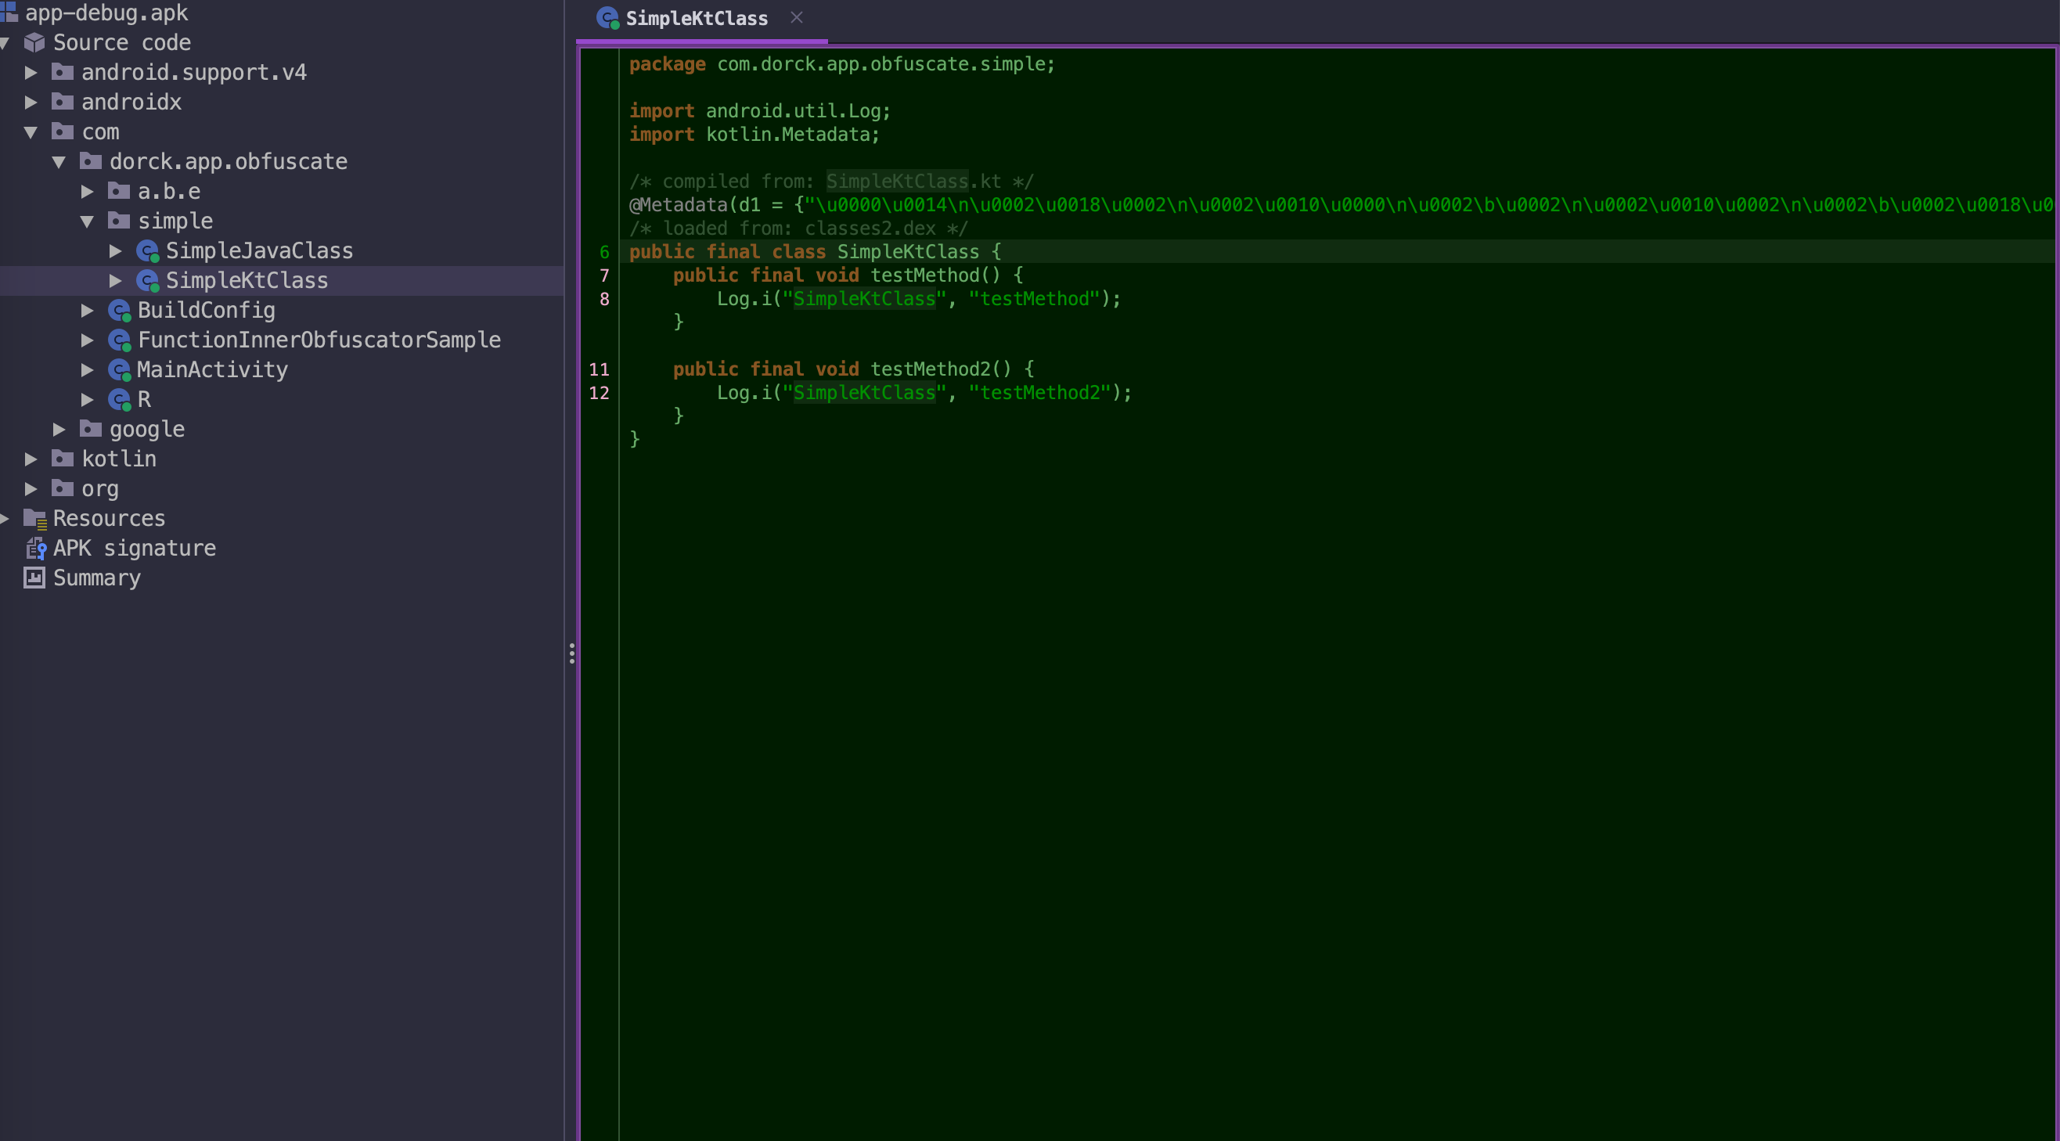Click the Summary chart icon
The image size is (2060, 1141).
pos(34,578)
